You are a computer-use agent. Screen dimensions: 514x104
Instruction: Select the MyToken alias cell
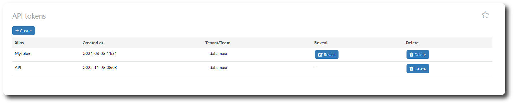[x=23, y=54]
